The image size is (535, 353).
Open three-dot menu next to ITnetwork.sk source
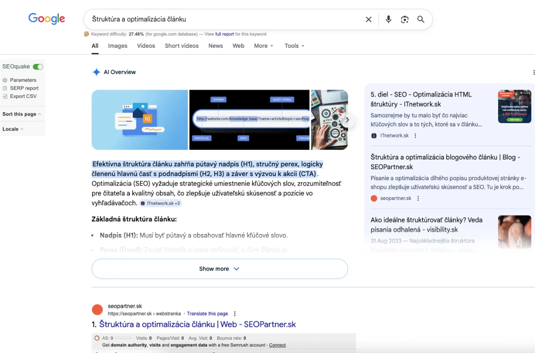click(x=415, y=136)
